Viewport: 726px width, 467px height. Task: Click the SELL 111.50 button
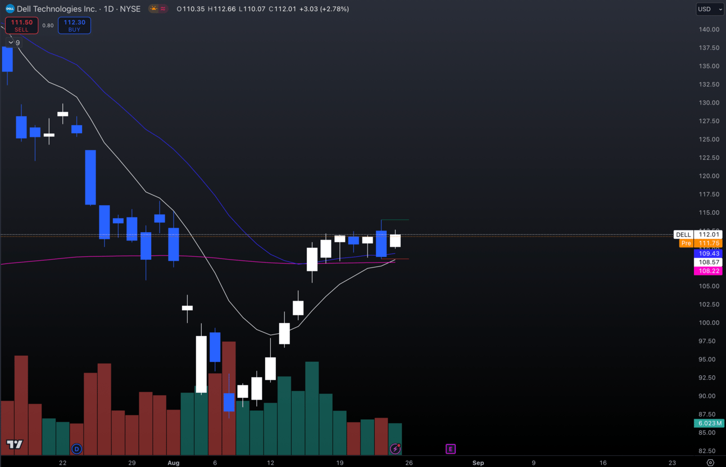pos(21,25)
